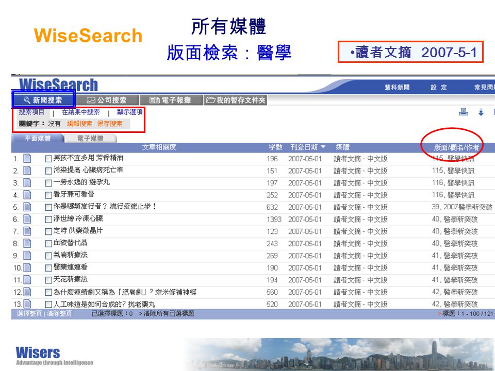Open 慧科新聞 in top menu
This screenshot has height=371, width=495.
pyautogui.click(x=397, y=88)
